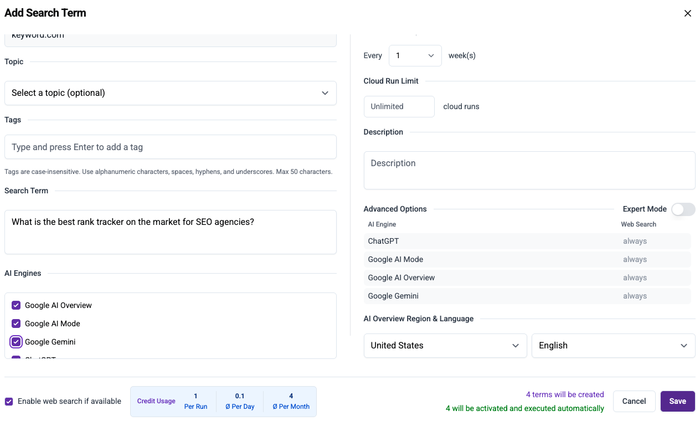This screenshot has width=700, height=421.
Task: Click the Cancel button
Action: [634, 401]
